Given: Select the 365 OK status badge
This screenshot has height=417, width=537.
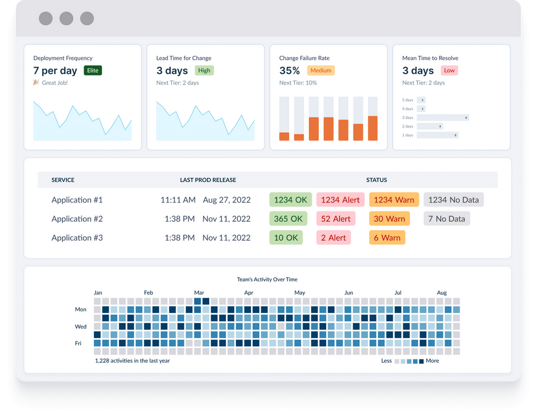Looking at the screenshot, I should [288, 219].
